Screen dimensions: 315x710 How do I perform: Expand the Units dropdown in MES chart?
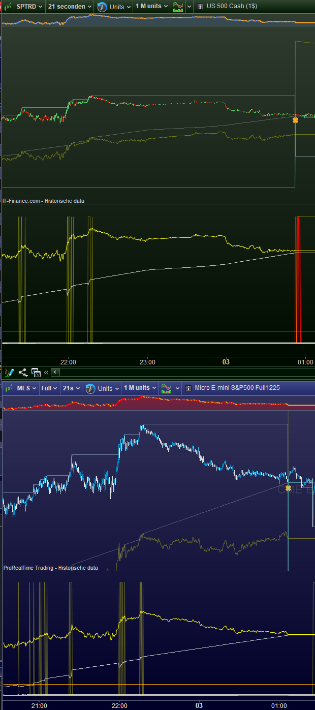[109, 388]
